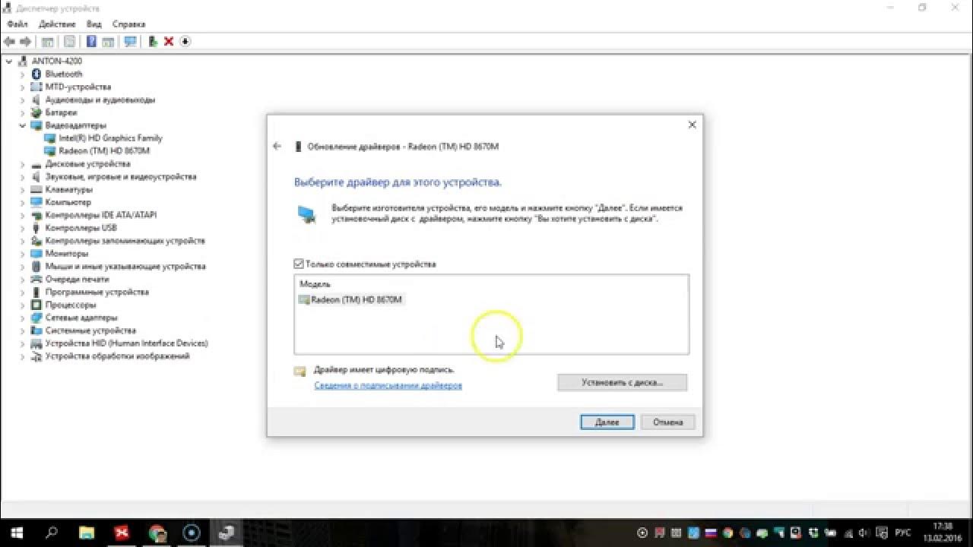The height and width of the screenshot is (547, 973).
Task: Click the back arrow in driver update dialog
Action: pyautogui.click(x=277, y=147)
